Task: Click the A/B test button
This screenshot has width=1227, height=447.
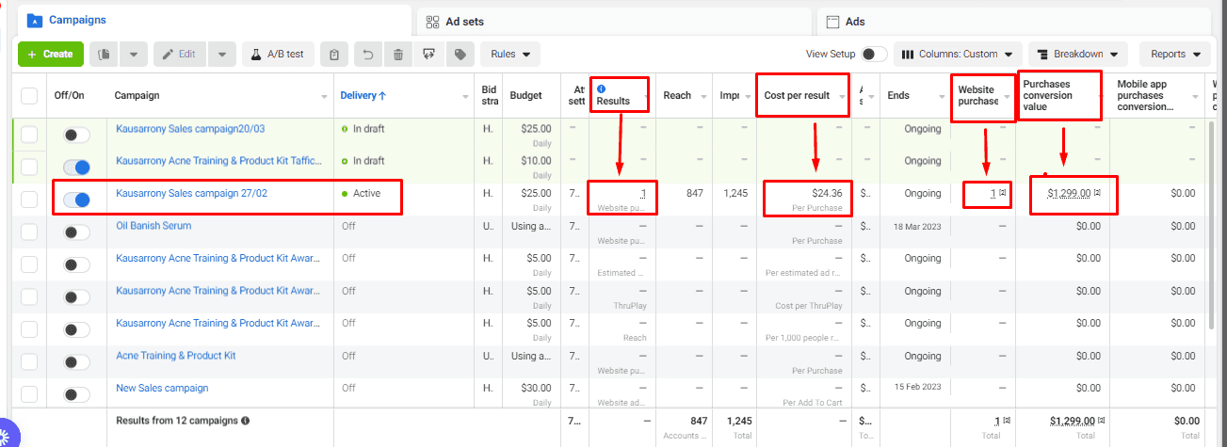Action: tap(278, 55)
